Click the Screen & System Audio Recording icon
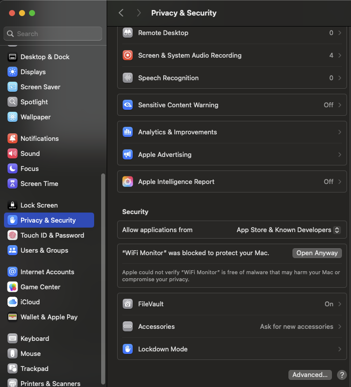Screen dimensions: 351x387 128,55
